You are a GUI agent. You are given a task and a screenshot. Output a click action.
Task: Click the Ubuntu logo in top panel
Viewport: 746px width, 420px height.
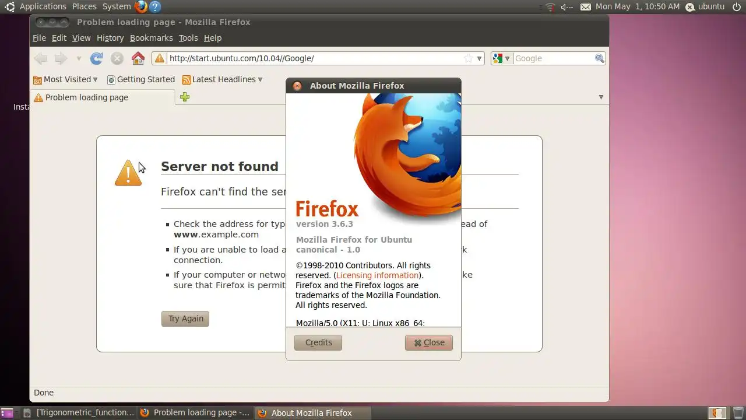[x=9, y=6]
